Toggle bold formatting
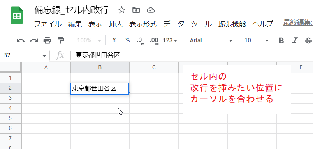 281,41
